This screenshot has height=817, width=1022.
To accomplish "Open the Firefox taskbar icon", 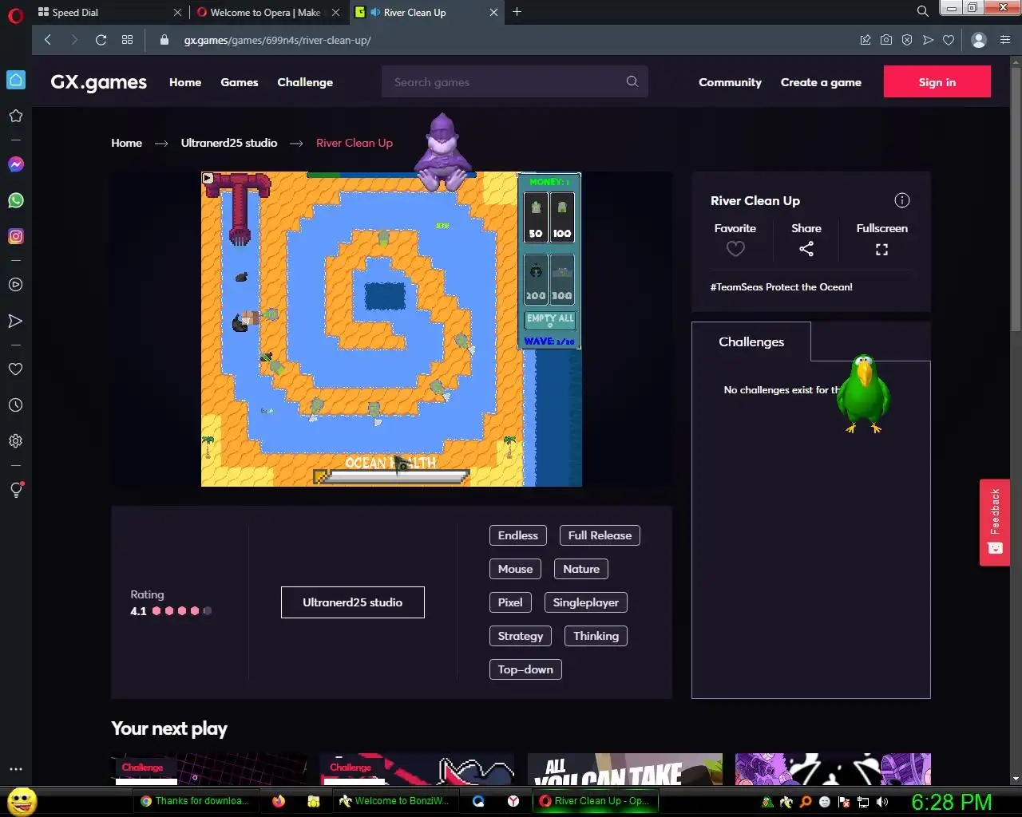I will coord(279,801).
